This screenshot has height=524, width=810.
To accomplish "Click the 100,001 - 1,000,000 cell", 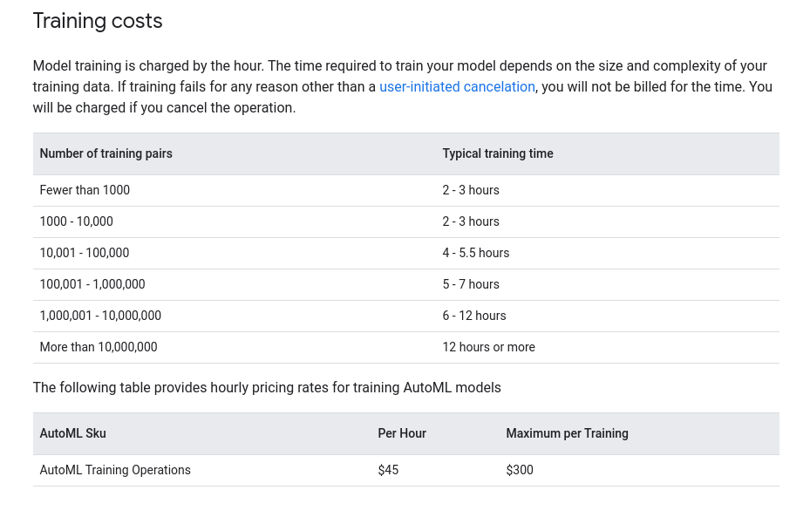I will pos(92,284).
